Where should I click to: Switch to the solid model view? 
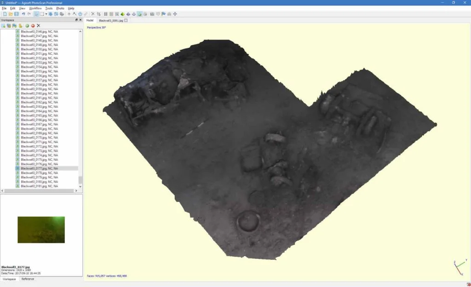pyautogui.click(x=128, y=14)
